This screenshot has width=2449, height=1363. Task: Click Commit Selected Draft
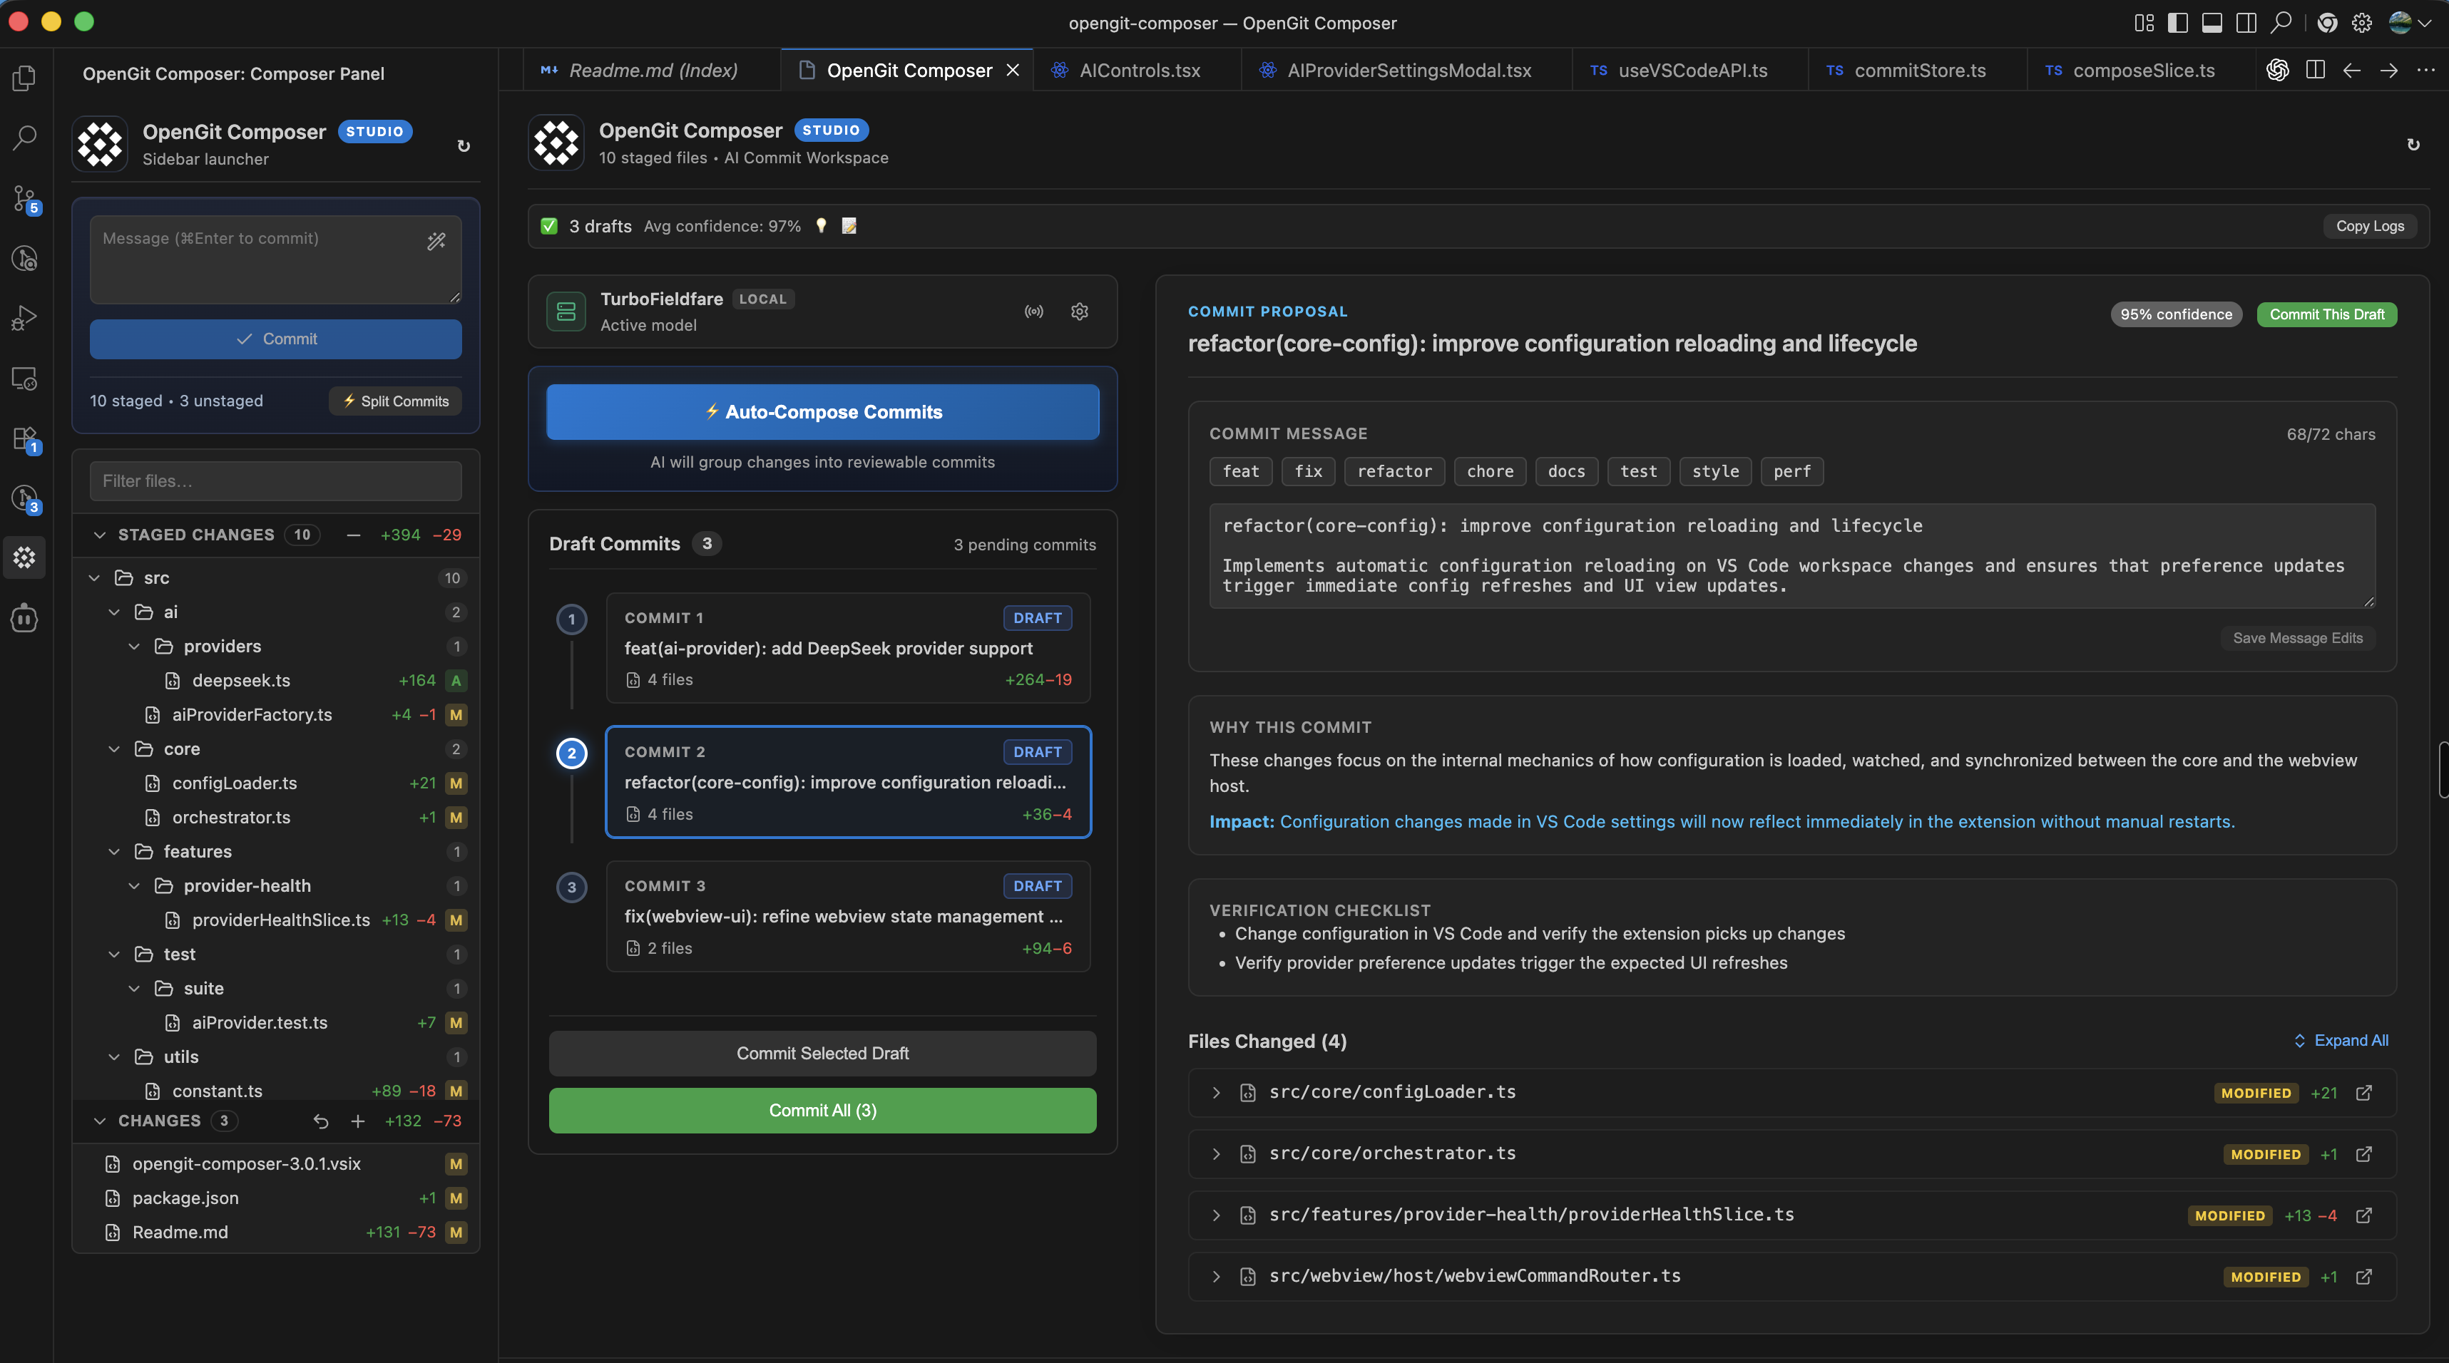pos(822,1054)
